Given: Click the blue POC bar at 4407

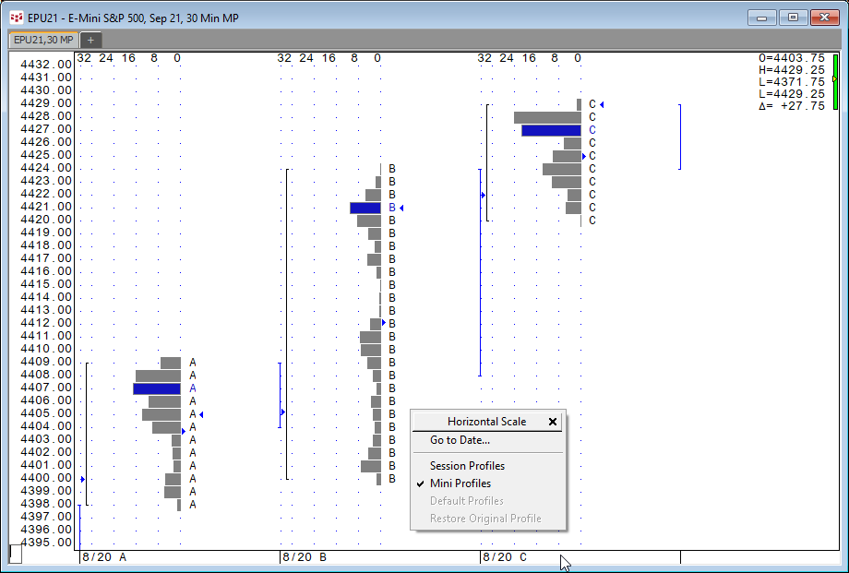Looking at the screenshot, I should tap(157, 388).
